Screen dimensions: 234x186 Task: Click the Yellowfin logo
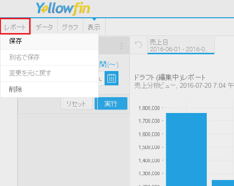(x=63, y=9)
